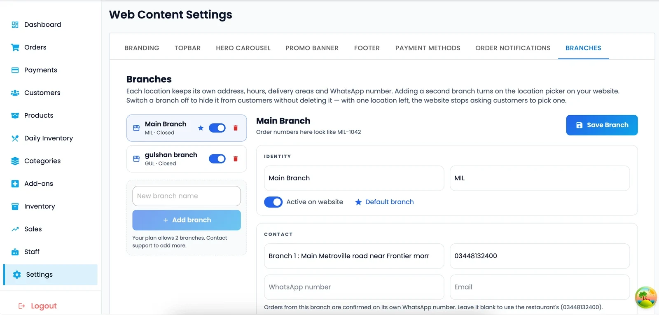The width and height of the screenshot is (659, 315).
Task: Open the Payment Methods tab
Action: pos(428,48)
